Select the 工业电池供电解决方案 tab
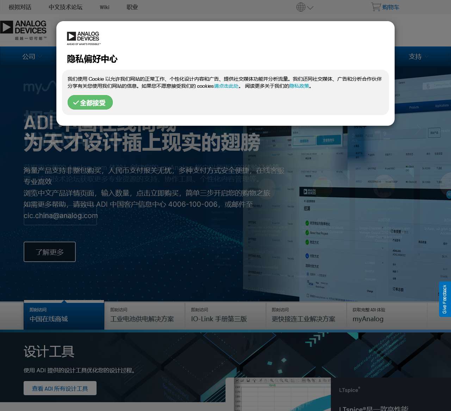The width and height of the screenshot is (451, 411). click(x=144, y=315)
